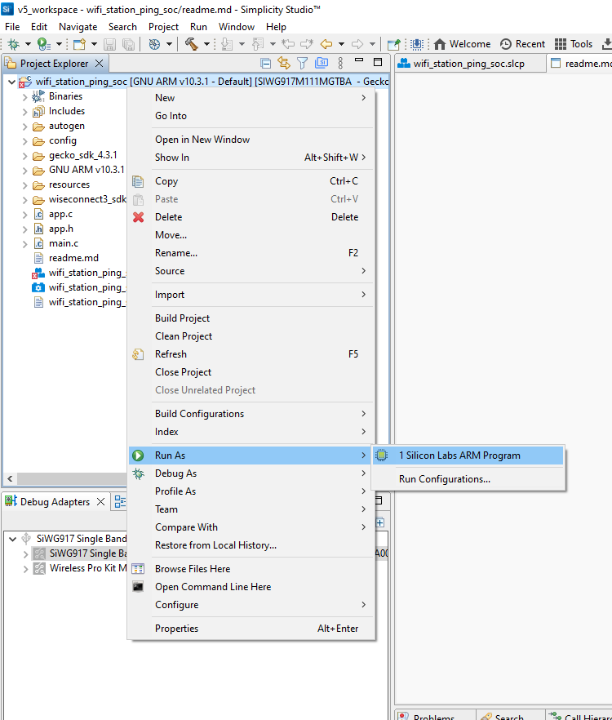The width and height of the screenshot is (612, 720).
Task: Expand the gecko_sdk_4.3.1 folder
Action: tap(24, 155)
